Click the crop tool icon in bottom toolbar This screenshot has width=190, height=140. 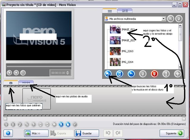coord(27,124)
